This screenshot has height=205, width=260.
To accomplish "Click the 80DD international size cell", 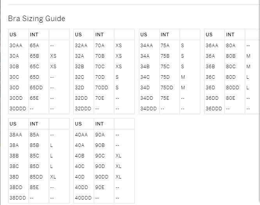I will [233, 88].
